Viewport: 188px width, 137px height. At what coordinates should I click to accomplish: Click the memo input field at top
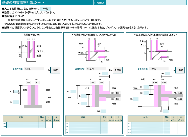pos(146,3)
